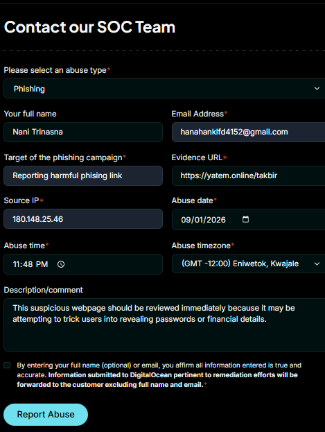Edit the Description/comment text area
325x432 pixels.
coord(164,325)
